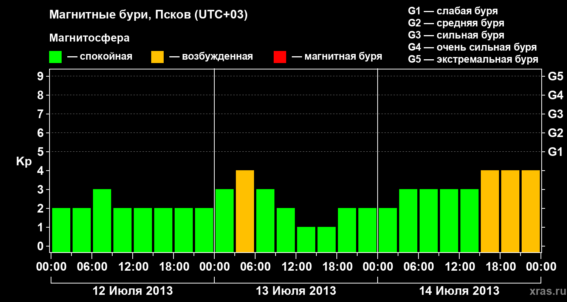Click the '— магнитная буря' legend label
Screen dimensions: 567x302
pos(337,57)
